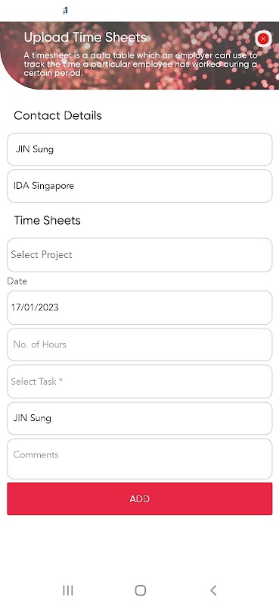This screenshot has height=607, width=279.
Task: Tap JIN Sung field below Select Task
Action: [140, 418]
